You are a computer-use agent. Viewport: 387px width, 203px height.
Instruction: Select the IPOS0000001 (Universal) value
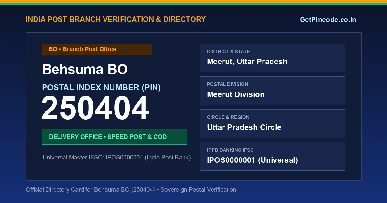coord(253,160)
